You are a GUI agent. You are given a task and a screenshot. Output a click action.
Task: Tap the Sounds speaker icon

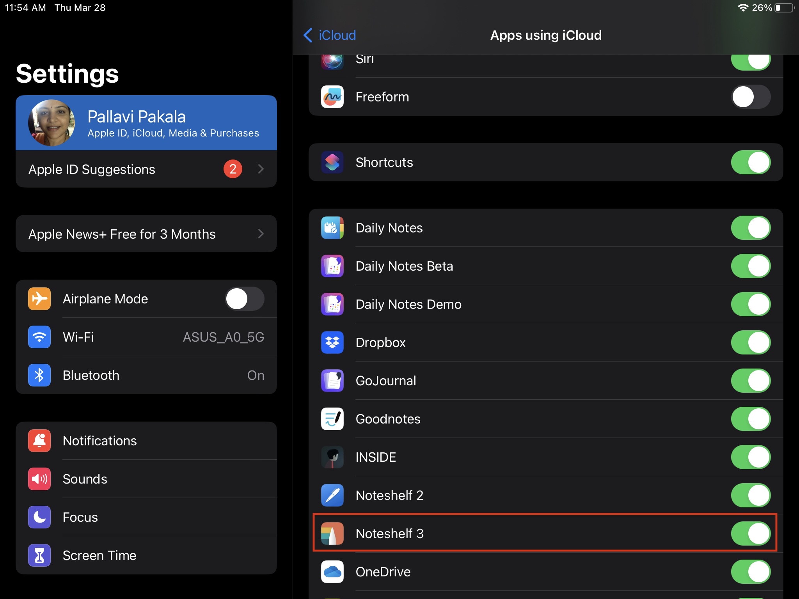(39, 479)
